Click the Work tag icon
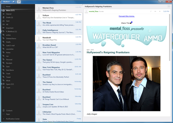 coord(3,80)
